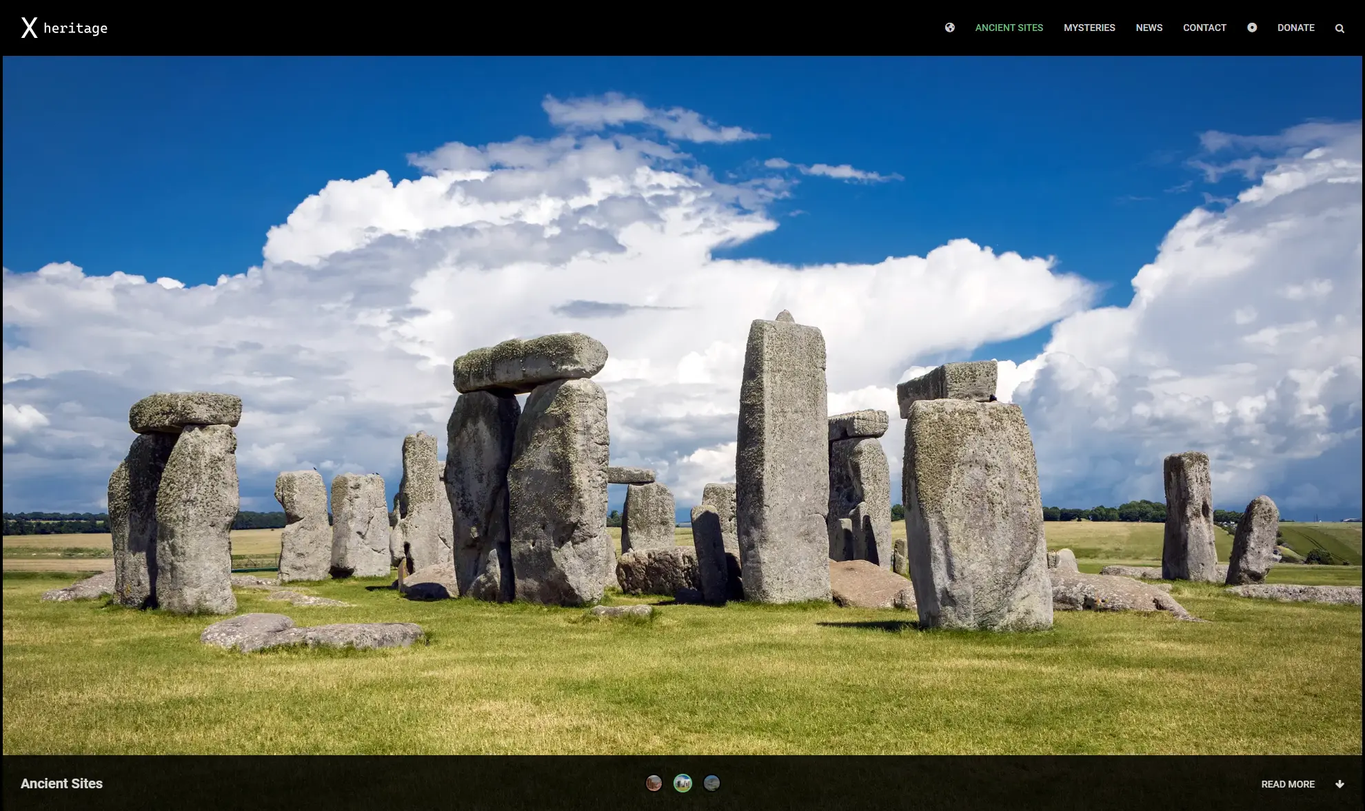The height and width of the screenshot is (811, 1365).
Task: Open the Ancient Sites menu item
Action: click(x=1009, y=28)
